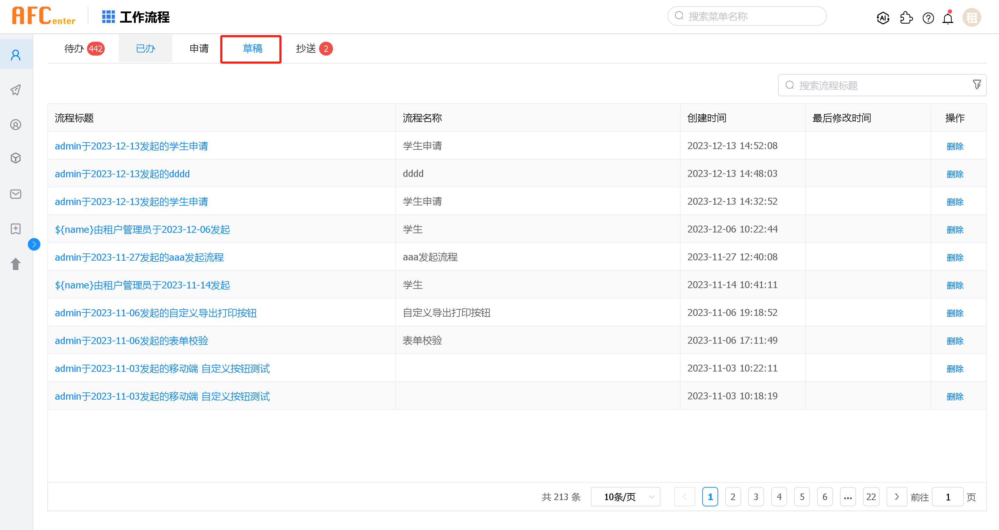Open the AI assistant icon
Image resolution: width=999 pixels, height=530 pixels.
tap(883, 17)
